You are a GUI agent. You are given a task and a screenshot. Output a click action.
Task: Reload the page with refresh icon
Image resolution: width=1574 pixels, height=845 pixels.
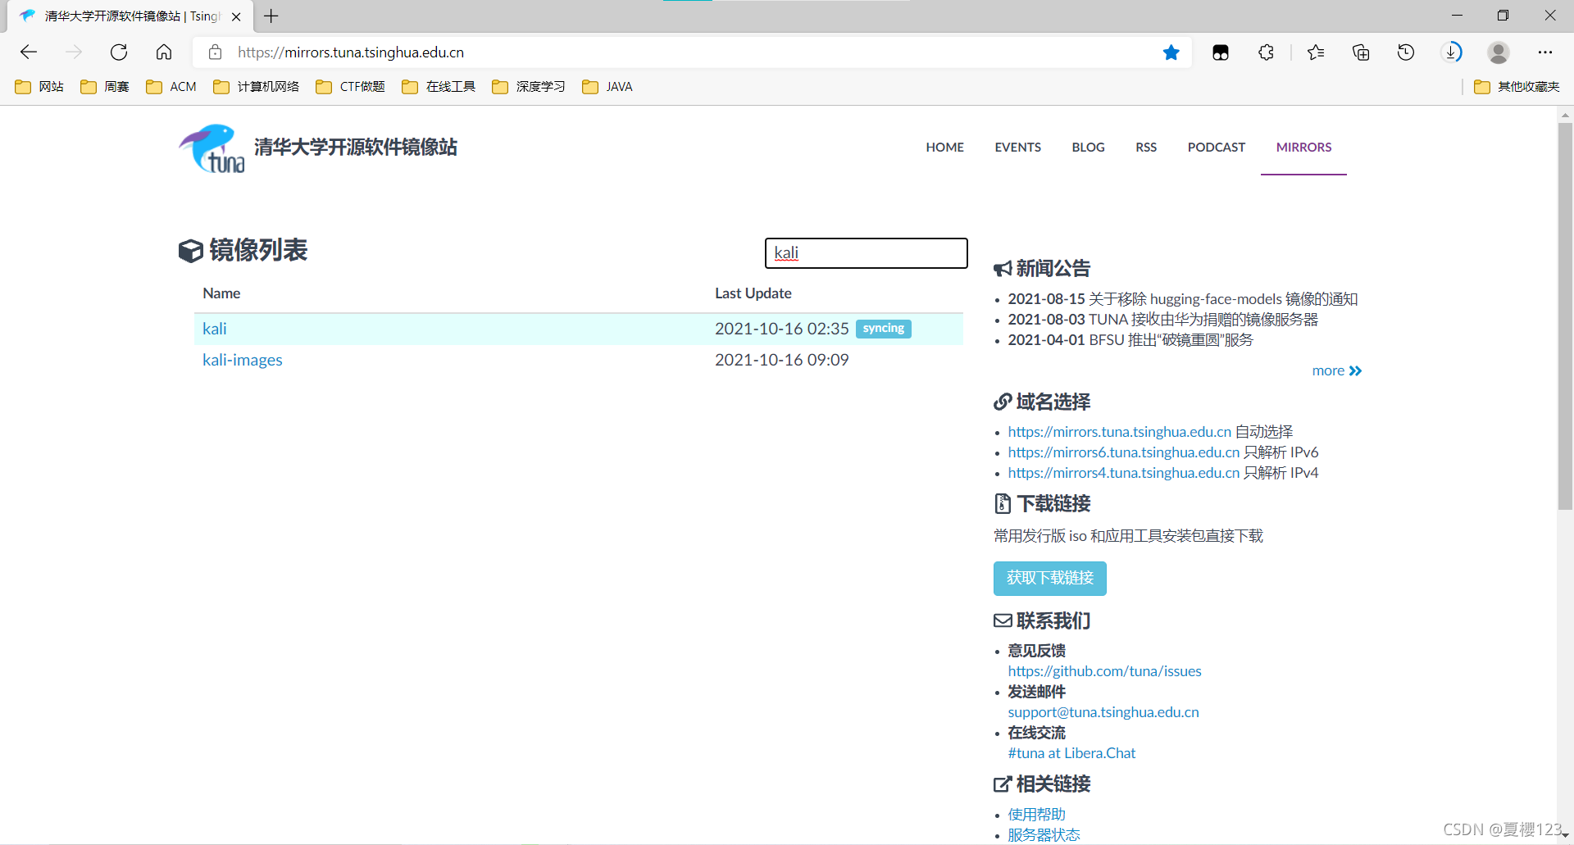pos(119,52)
